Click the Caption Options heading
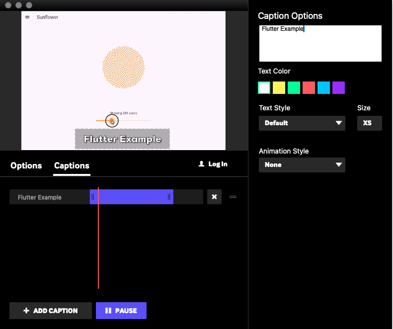This screenshot has width=393, height=329. click(x=290, y=16)
